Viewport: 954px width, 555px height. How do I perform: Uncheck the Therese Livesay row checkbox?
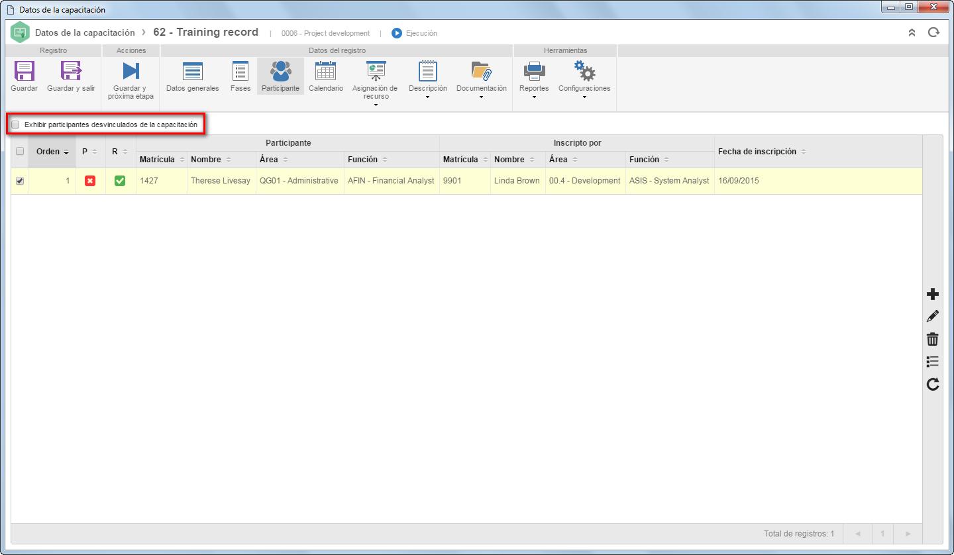[x=20, y=181]
